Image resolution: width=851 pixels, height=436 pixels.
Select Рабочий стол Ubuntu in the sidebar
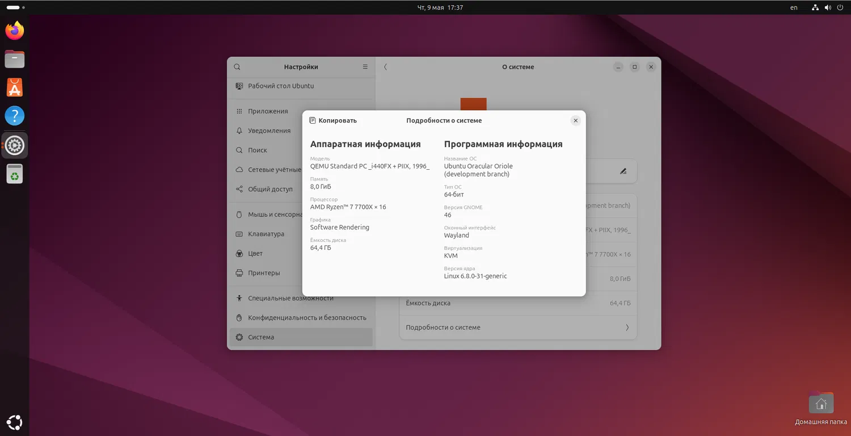pyautogui.click(x=301, y=86)
